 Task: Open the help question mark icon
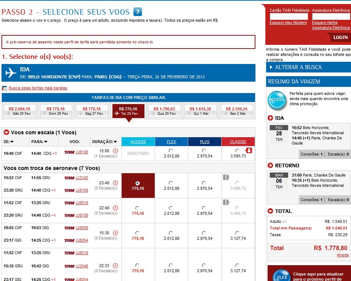(138, 12)
